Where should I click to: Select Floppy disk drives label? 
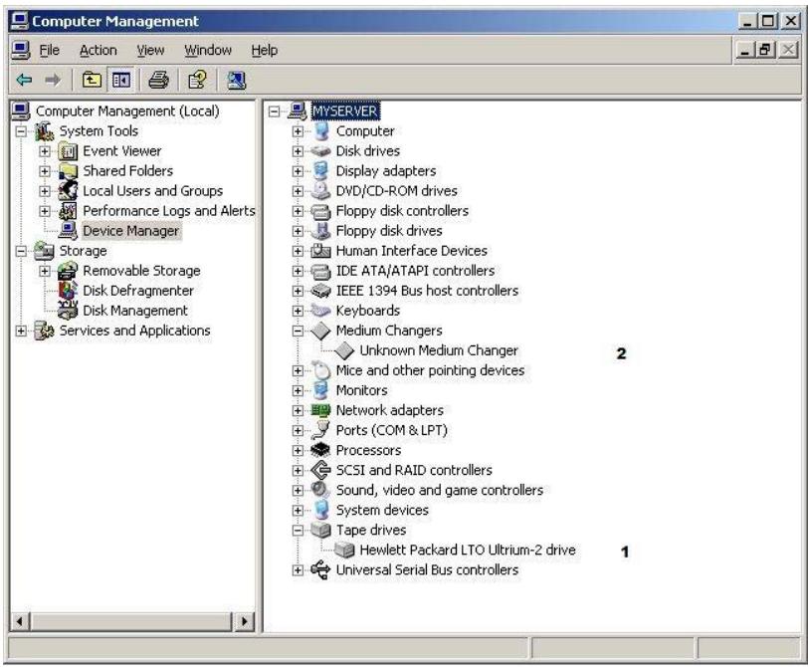pyautogui.click(x=389, y=231)
